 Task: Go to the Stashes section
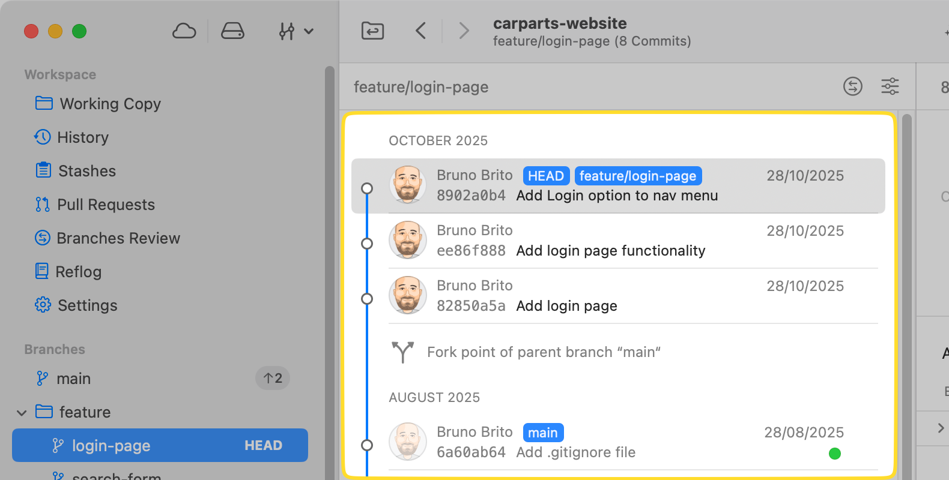tap(86, 171)
